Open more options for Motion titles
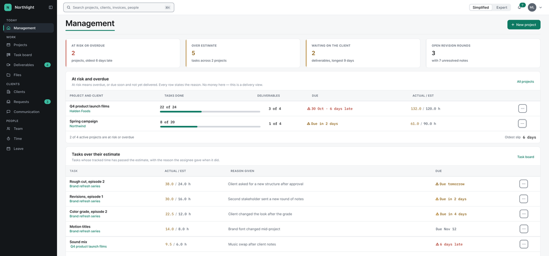The width and height of the screenshot is (549, 256). pyautogui.click(x=524, y=229)
